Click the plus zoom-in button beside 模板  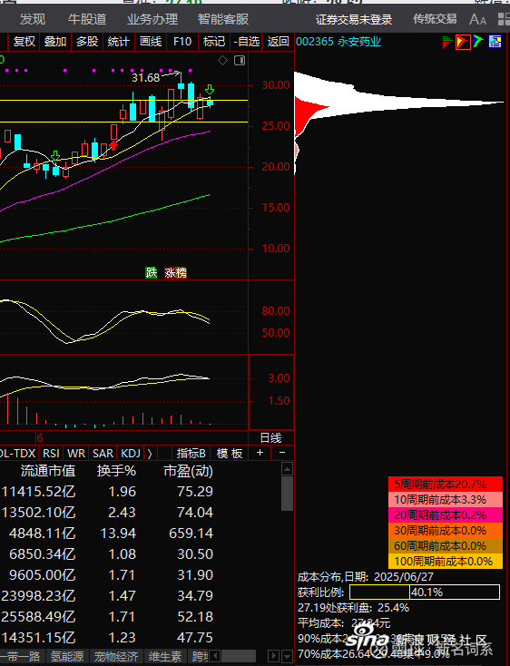260,453
